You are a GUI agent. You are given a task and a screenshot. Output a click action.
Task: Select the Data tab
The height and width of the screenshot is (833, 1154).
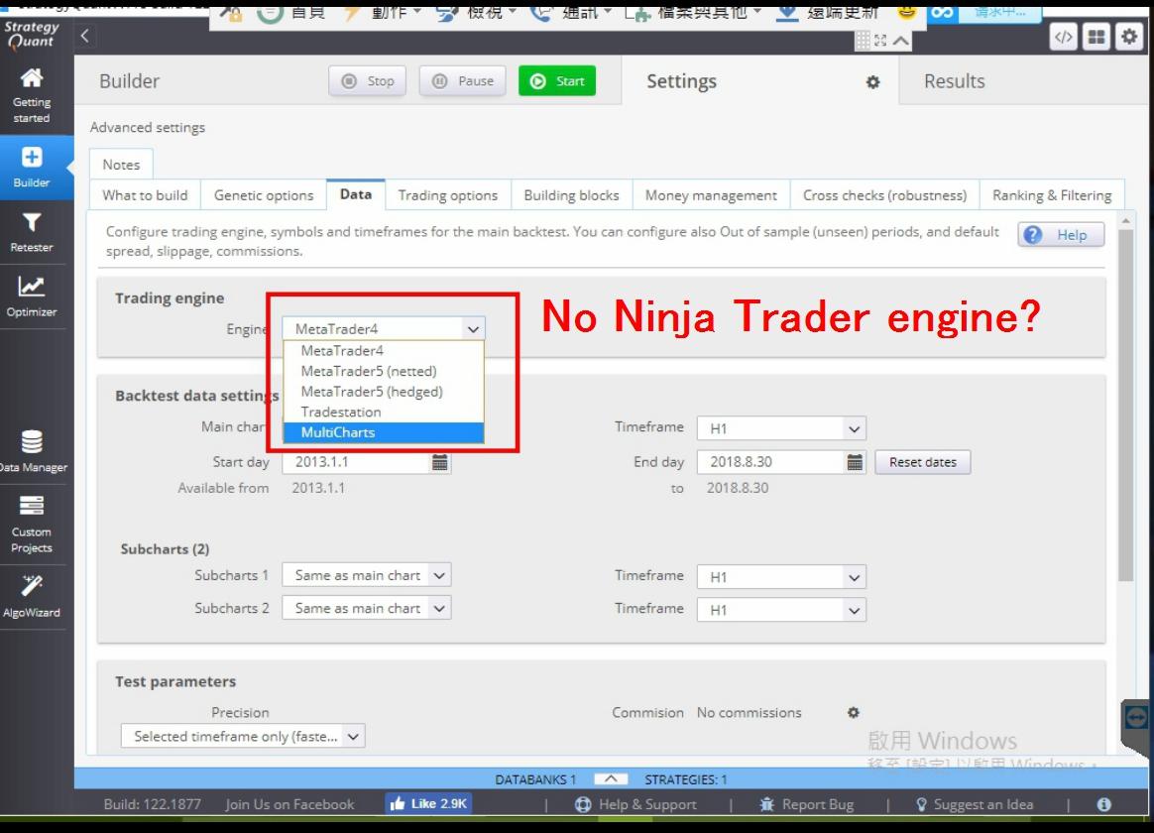356,194
